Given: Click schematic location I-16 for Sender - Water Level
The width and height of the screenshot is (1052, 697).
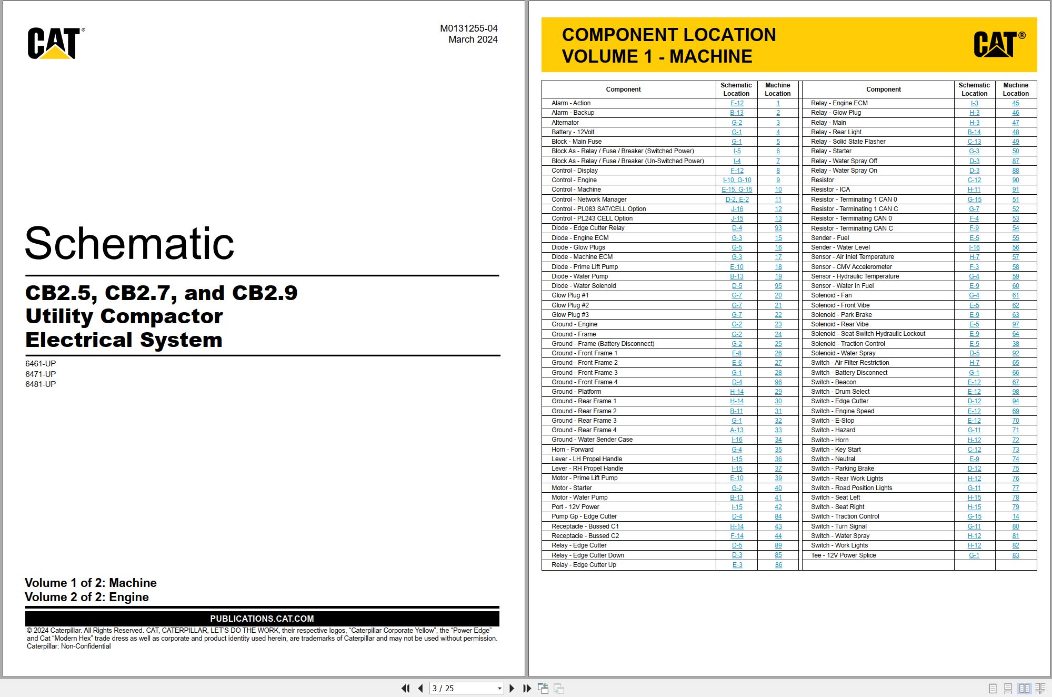Looking at the screenshot, I should pyautogui.click(x=974, y=247).
